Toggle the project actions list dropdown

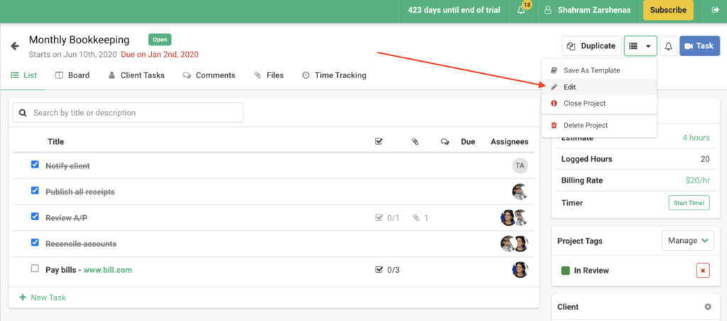point(640,46)
